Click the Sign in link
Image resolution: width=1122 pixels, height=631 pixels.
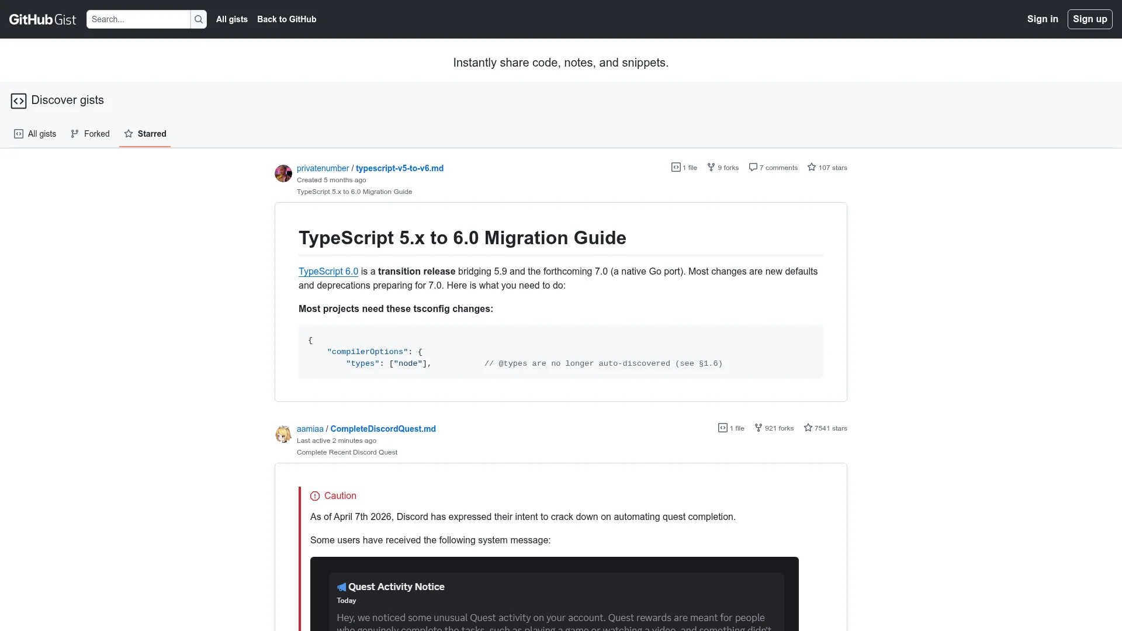(x=1043, y=19)
